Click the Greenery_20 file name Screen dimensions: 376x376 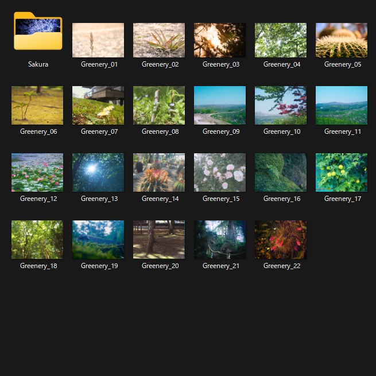point(160,266)
